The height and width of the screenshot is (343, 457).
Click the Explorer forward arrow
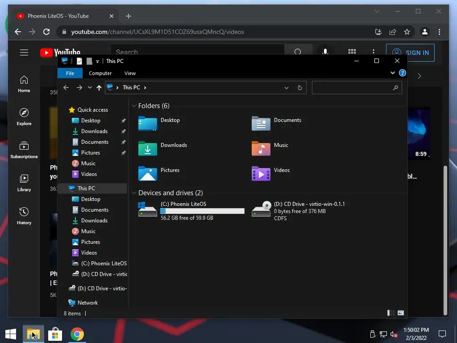click(x=79, y=88)
